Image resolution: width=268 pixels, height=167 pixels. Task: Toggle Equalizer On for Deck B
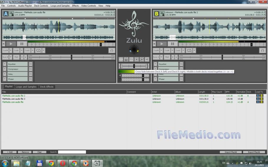181,64
